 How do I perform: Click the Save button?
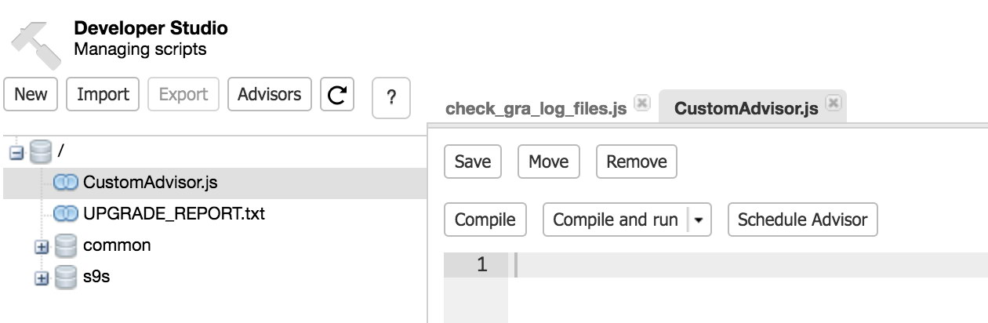(x=473, y=162)
